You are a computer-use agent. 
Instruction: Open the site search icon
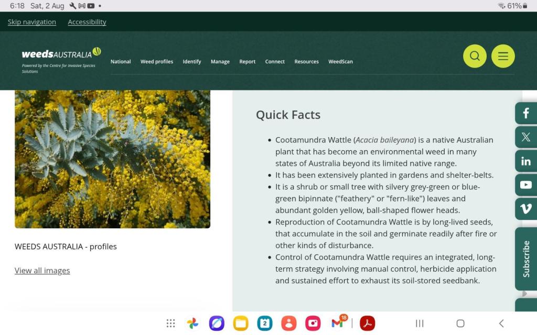[474, 56]
